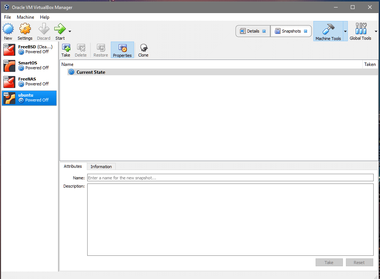The width and height of the screenshot is (380, 279).
Task: Focus the snapshot Name input field
Action: [230, 178]
